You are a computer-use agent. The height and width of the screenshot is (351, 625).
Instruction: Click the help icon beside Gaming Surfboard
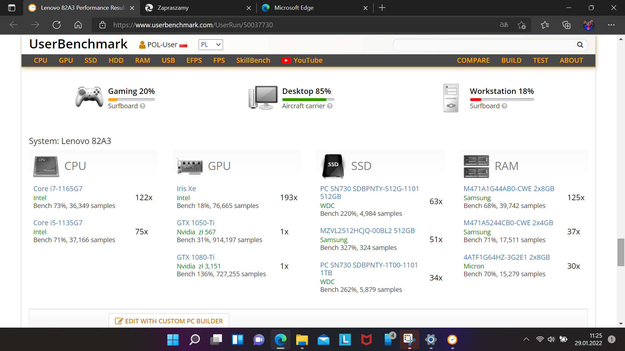(143, 106)
